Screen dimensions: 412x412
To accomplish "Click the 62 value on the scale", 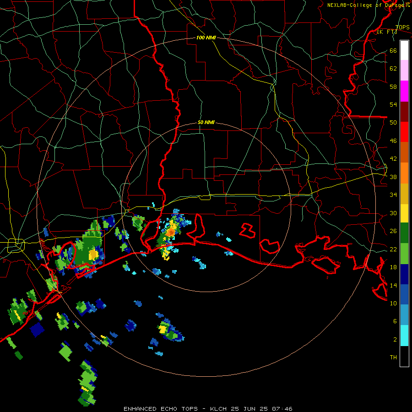I will (393, 68).
